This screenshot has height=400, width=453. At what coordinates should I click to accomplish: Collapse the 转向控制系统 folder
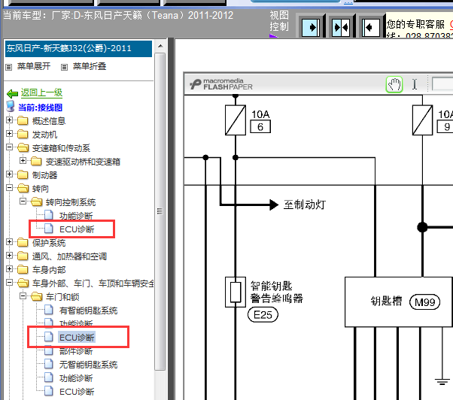(23, 202)
